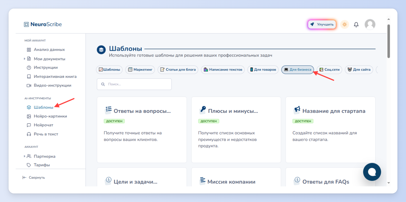Image resolution: width=406 pixels, height=202 pixels.
Task: Open Видео-инструкции page
Action: coord(52,86)
